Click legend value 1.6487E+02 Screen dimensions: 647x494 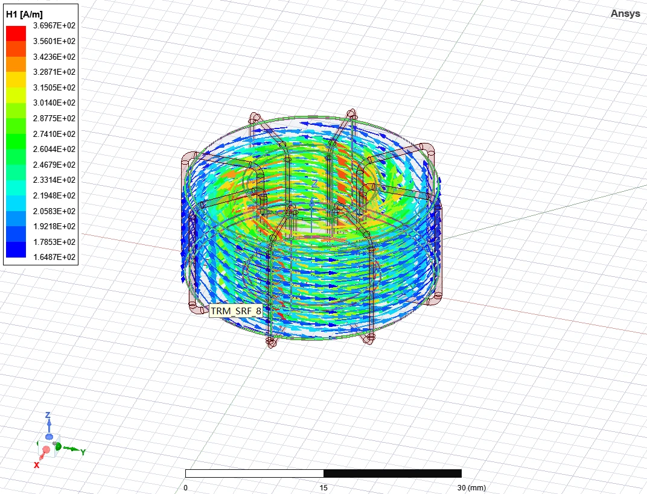click(x=54, y=257)
